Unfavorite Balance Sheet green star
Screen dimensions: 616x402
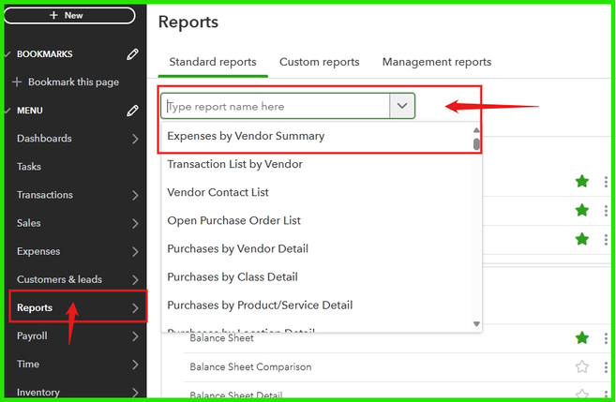tap(582, 338)
